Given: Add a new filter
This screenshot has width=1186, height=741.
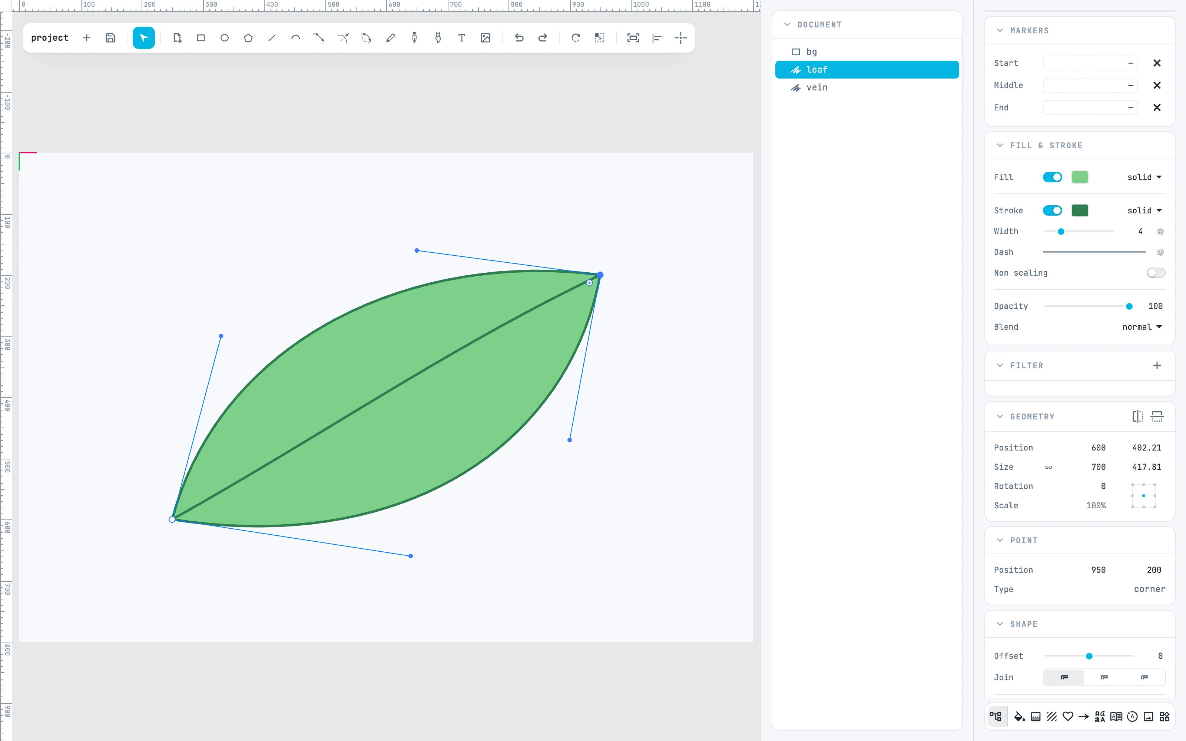Looking at the screenshot, I should click(x=1157, y=366).
